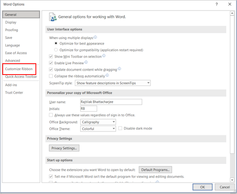Click the Default Programs button
Screen dimensions: 237x194
point(156,170)
